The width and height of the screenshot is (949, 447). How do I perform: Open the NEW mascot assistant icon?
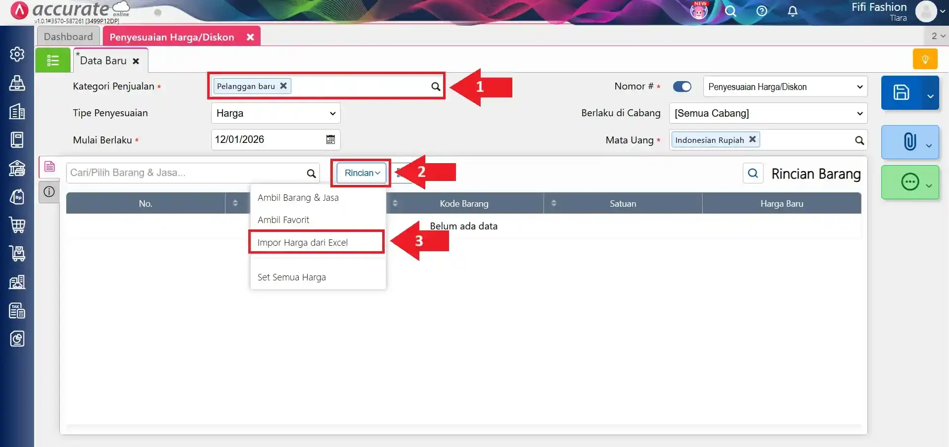pos(699,10)
